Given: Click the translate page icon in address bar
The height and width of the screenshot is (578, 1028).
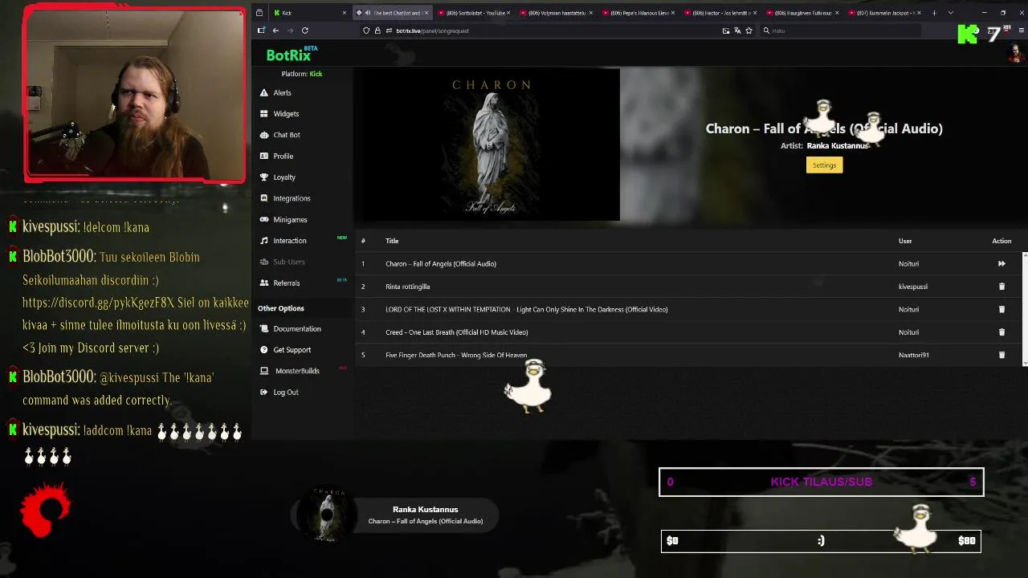Looking at the screenshot, I should pyautogui.click(x=737, y=31).
